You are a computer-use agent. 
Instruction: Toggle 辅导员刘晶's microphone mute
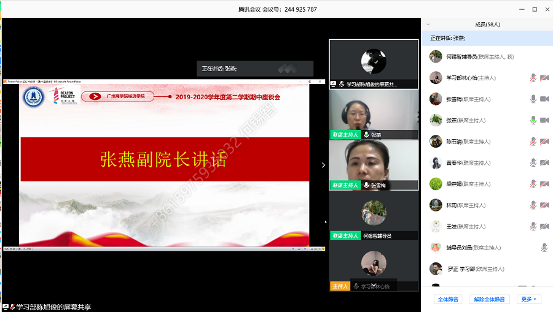point(544,248)
